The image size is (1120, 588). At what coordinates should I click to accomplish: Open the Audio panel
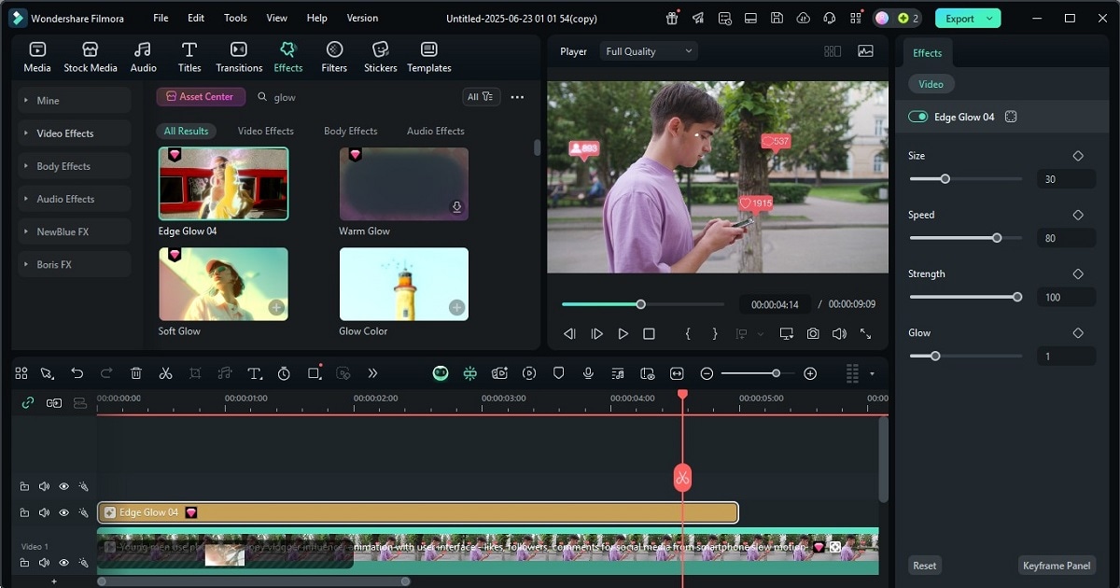pyautogui.click(x=143, y=57)
